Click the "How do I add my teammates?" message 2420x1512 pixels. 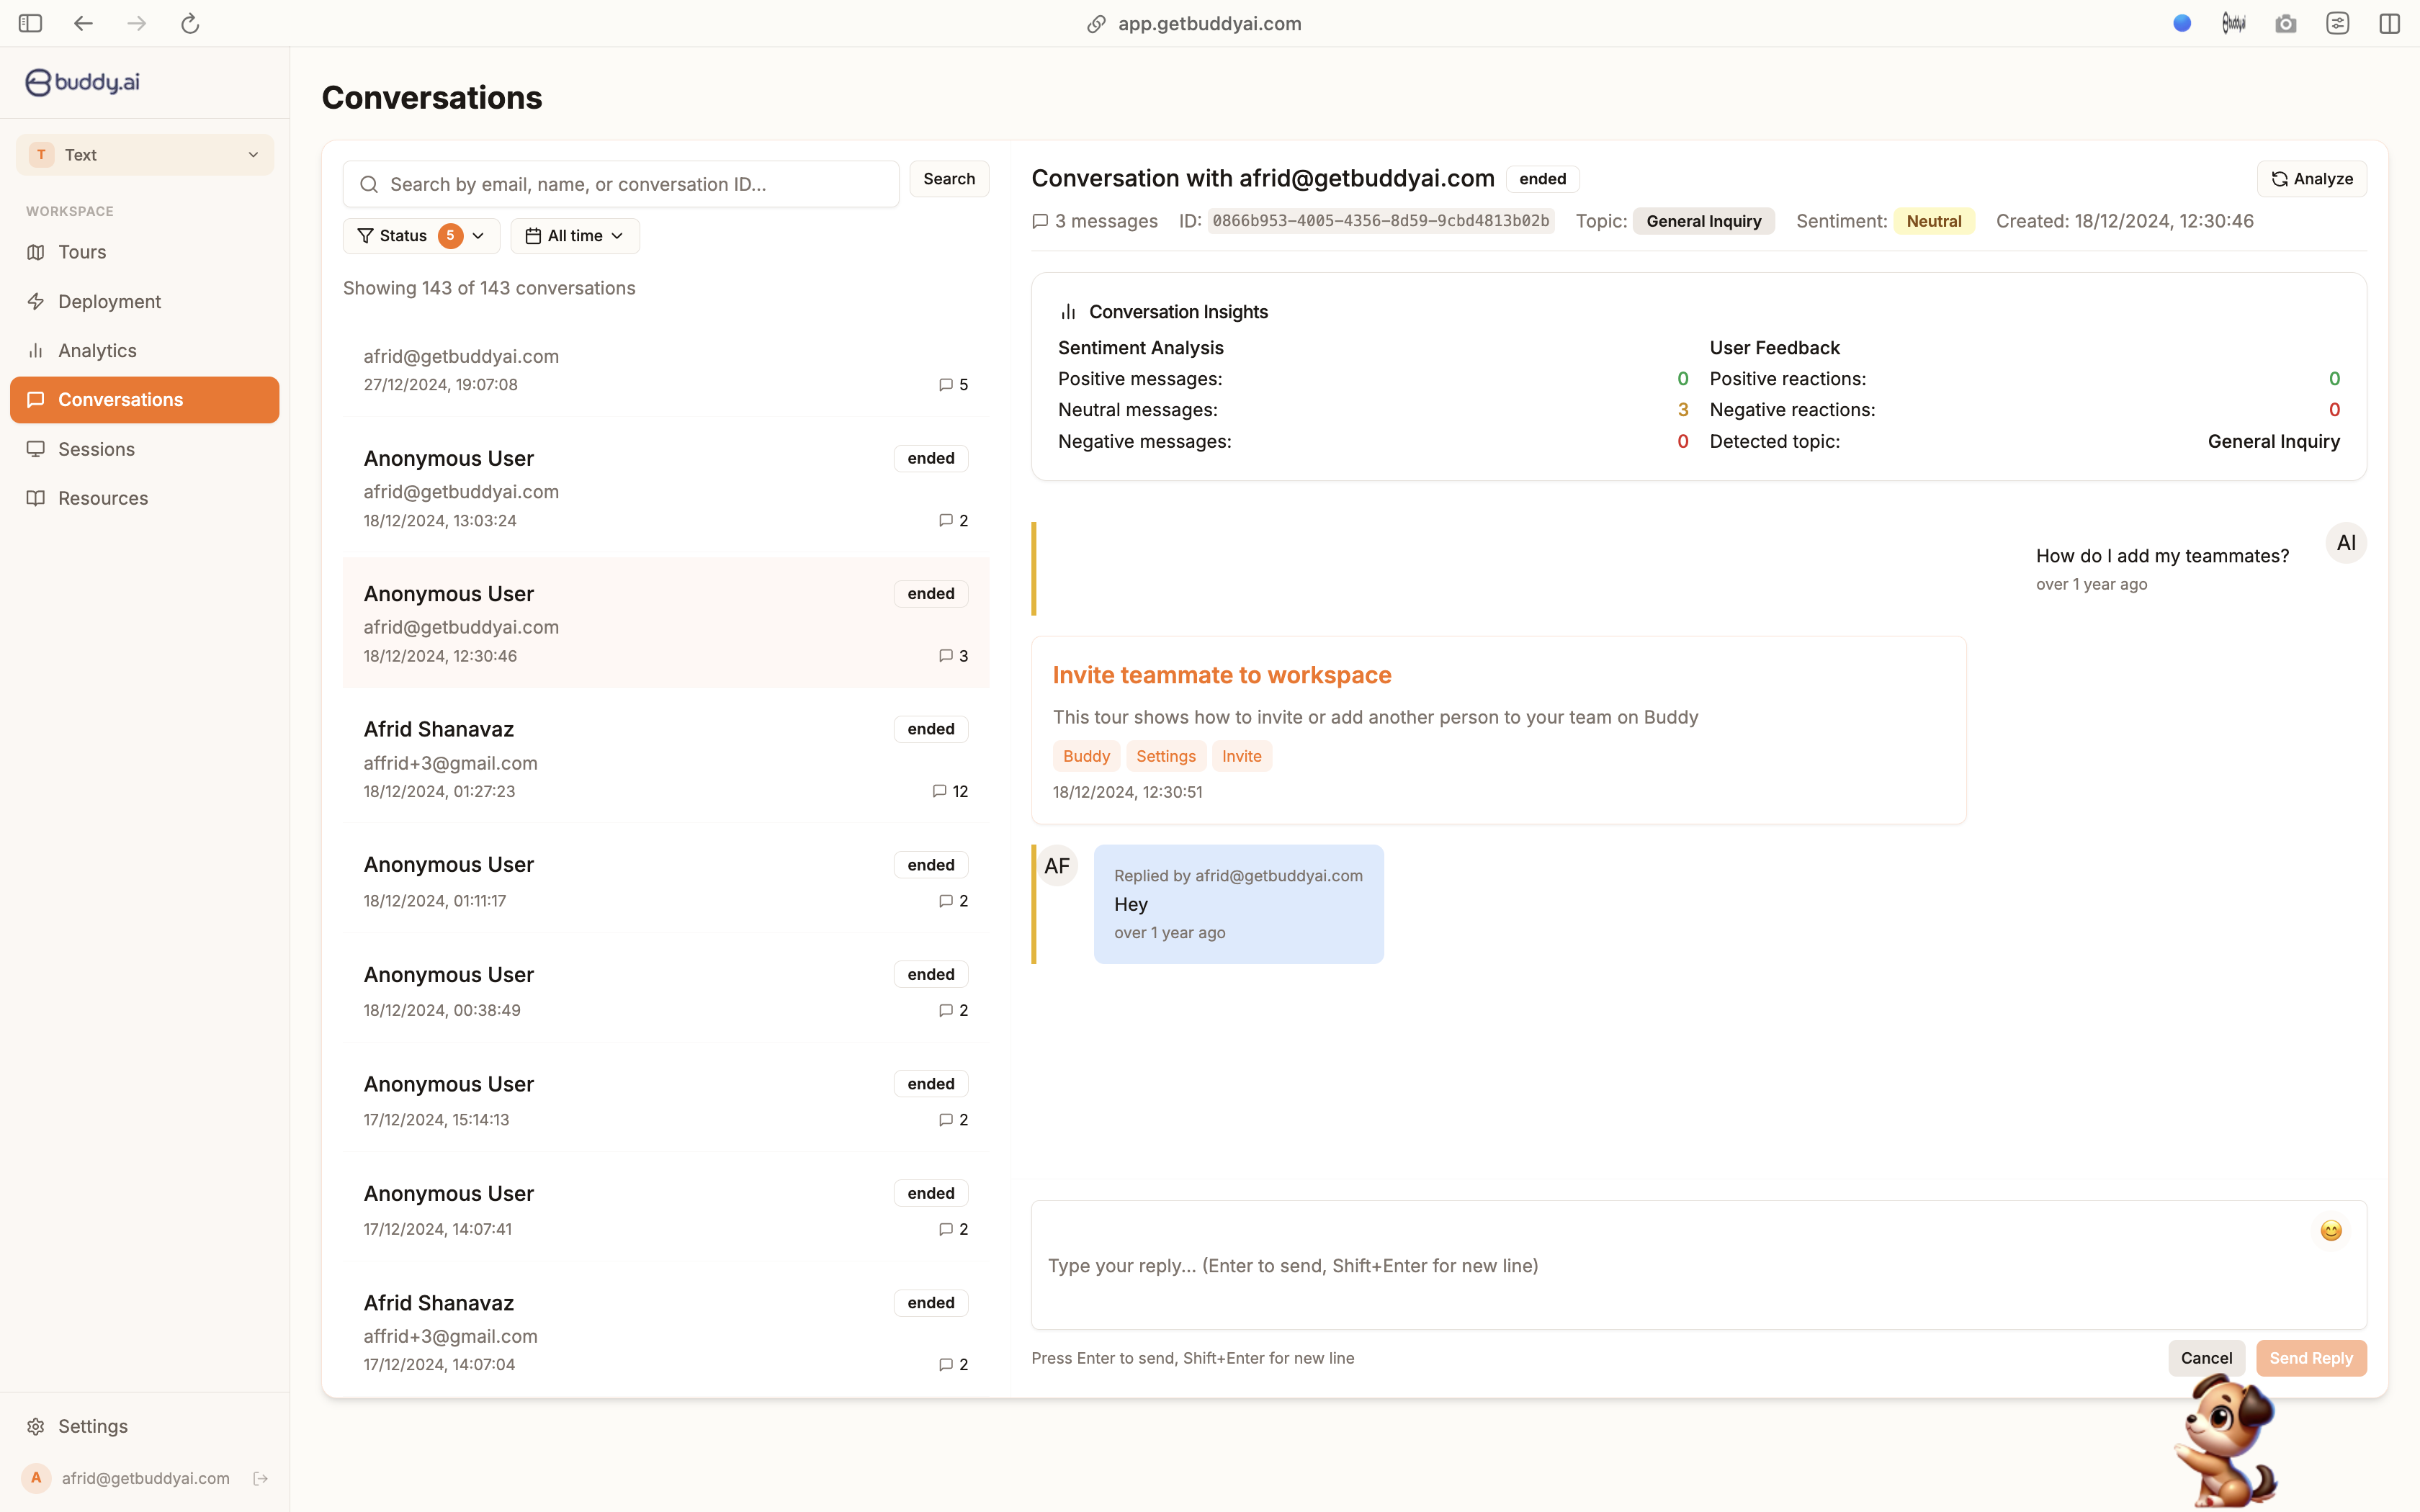2162,556
